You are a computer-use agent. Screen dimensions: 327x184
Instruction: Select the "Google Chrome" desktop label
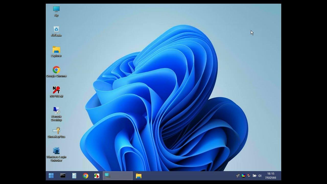[x=56, y=76]
